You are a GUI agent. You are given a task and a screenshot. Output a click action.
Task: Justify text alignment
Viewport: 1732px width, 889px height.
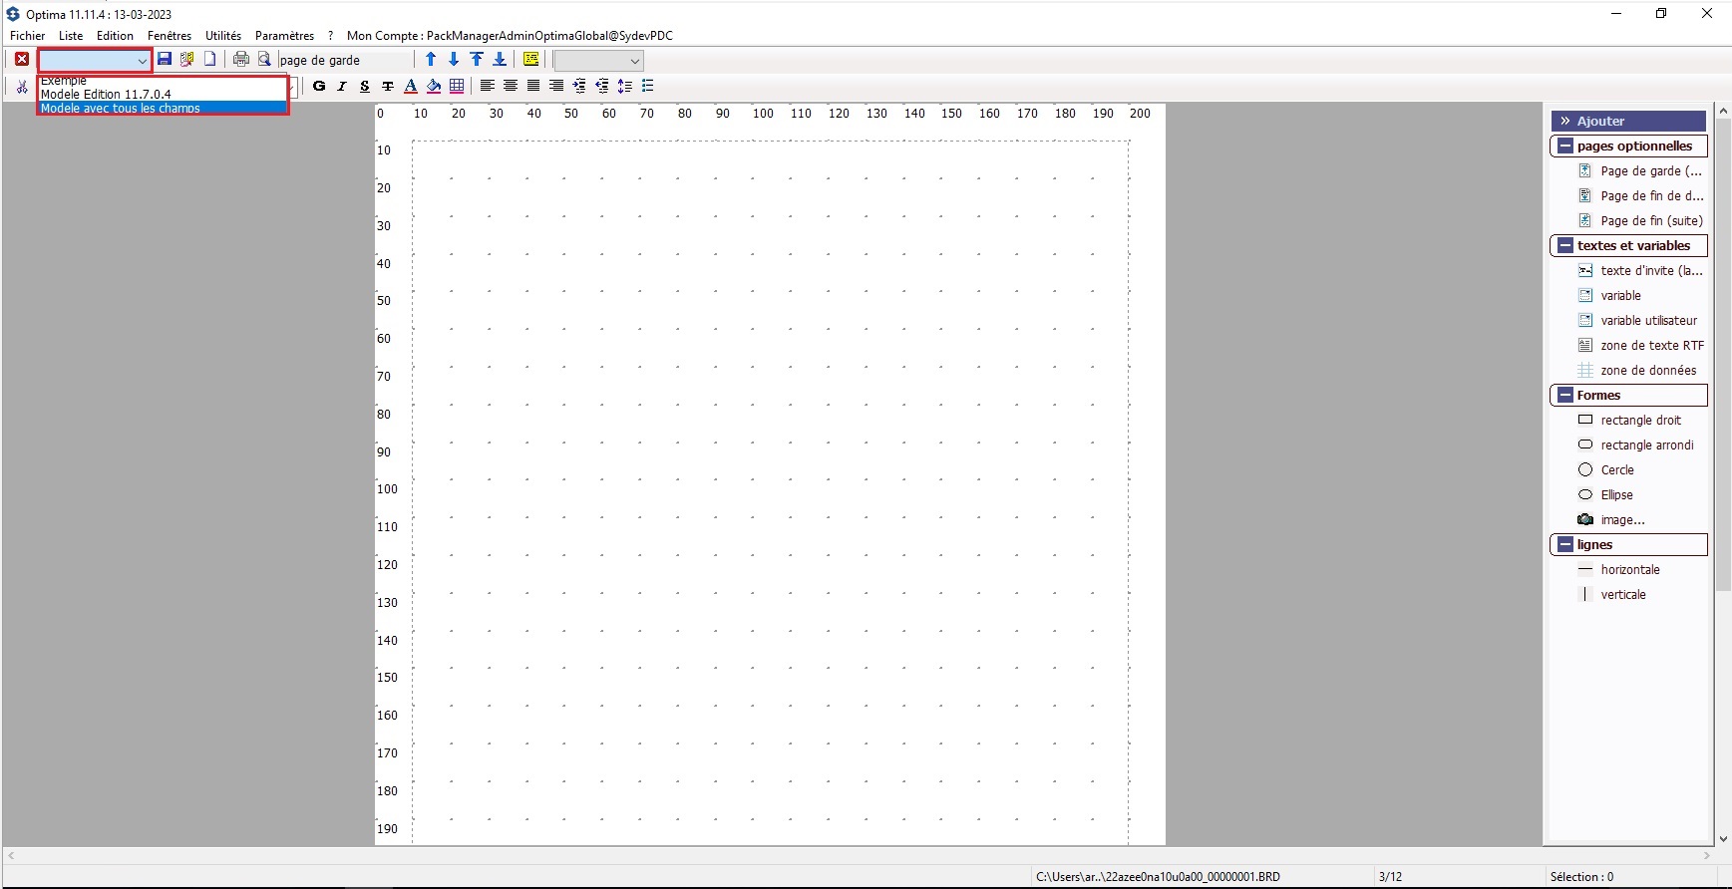tap(533, 87)
